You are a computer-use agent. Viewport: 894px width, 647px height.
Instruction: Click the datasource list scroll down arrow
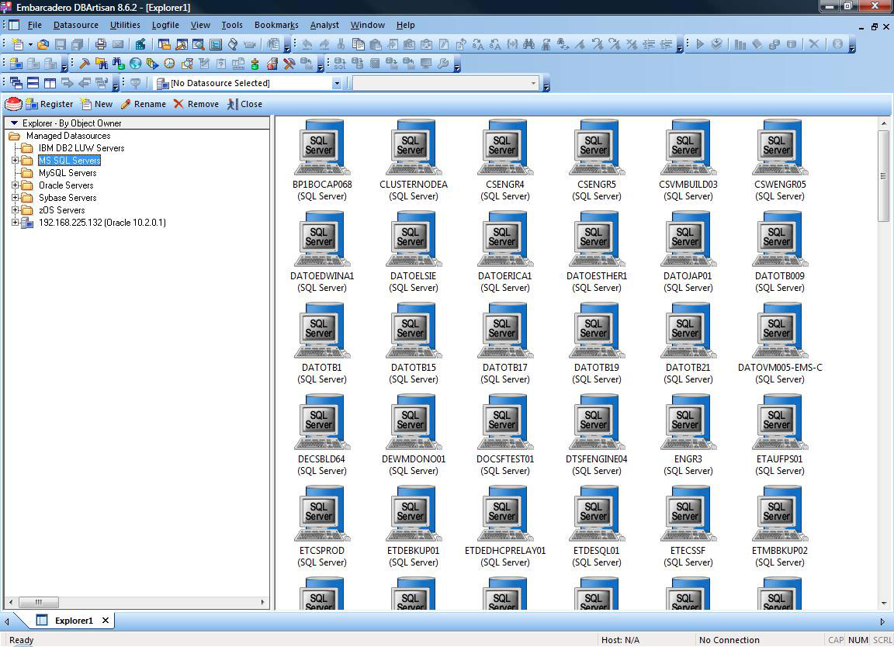coord(883,604)
